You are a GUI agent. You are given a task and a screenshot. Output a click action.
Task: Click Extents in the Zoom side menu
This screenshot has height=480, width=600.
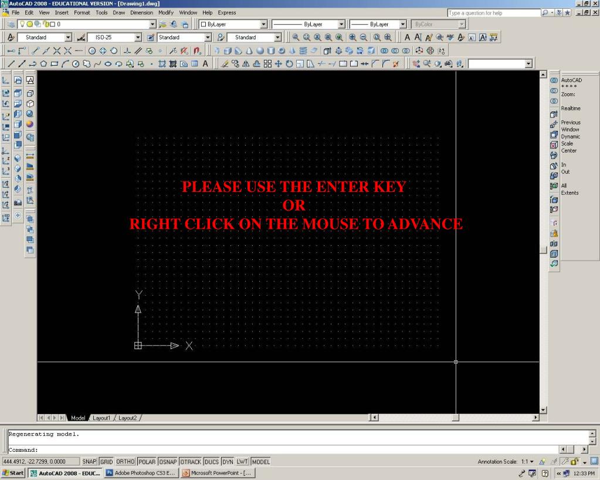(x=570, y=193)
